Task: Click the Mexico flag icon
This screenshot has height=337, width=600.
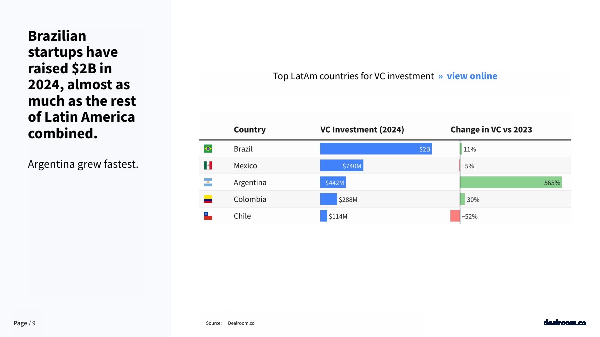Action: click(x=208, y=165)
